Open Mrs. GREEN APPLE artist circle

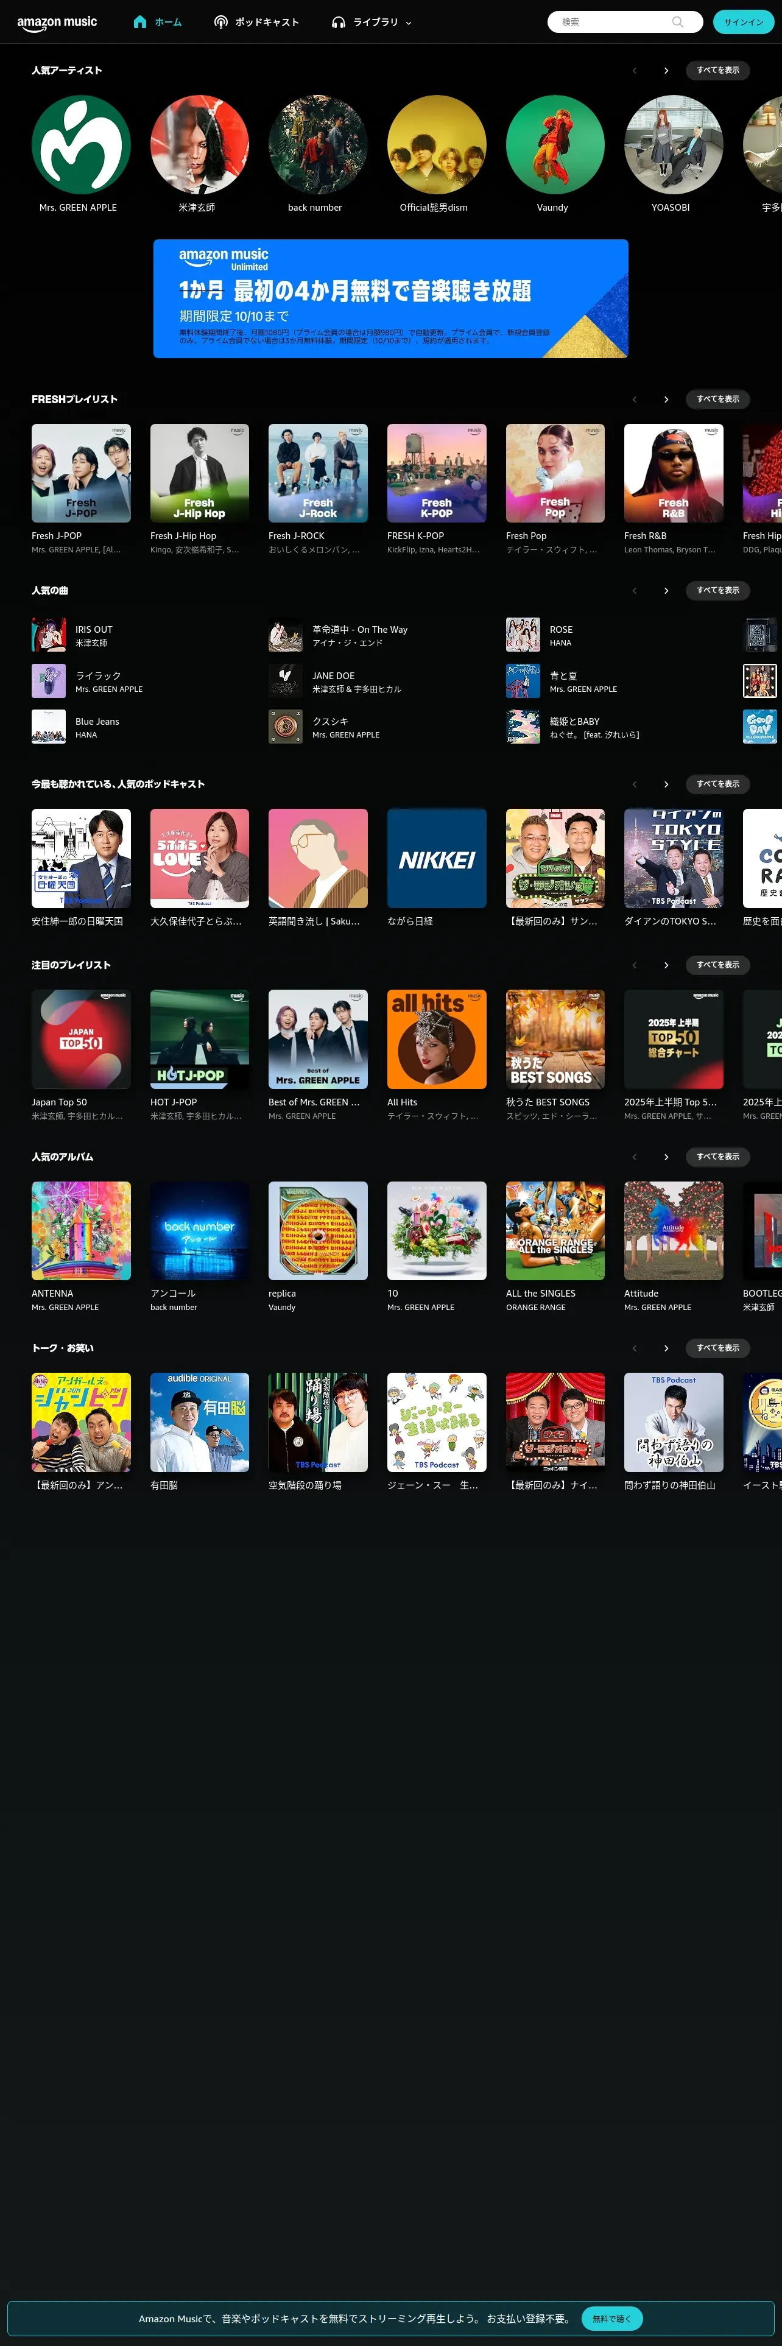81,145
